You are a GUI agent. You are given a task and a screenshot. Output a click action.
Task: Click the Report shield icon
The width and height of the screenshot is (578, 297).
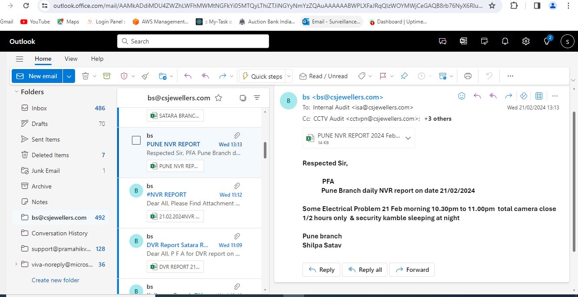(124, 76)
